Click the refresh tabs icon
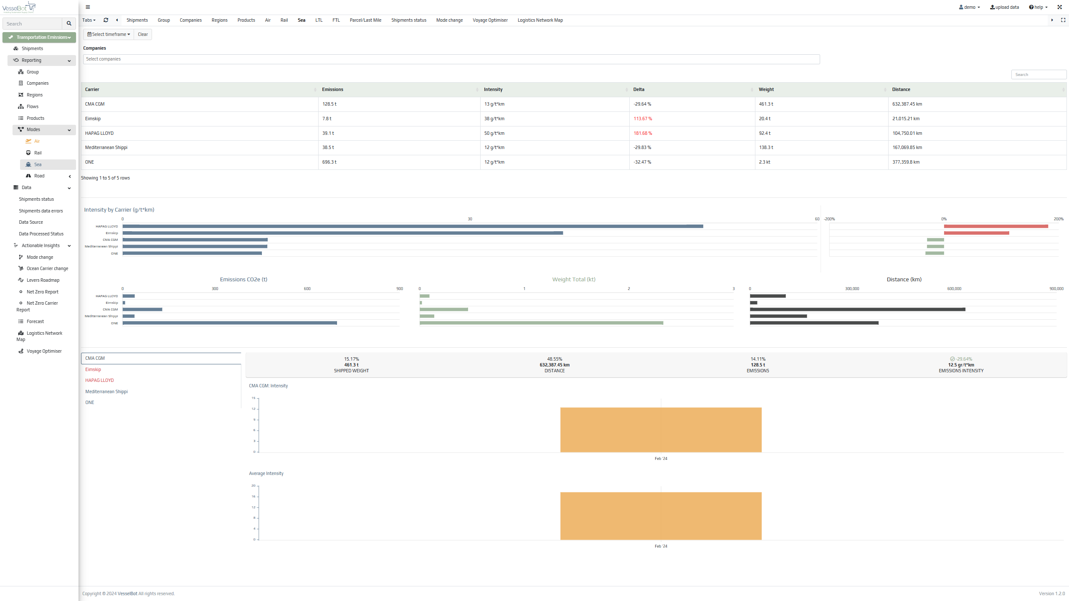The width and height of the screenshot is (1069, 601). point(106,20)
